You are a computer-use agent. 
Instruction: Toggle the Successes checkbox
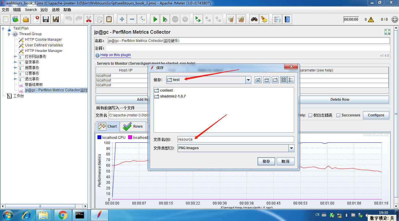[x=338, y=116]
